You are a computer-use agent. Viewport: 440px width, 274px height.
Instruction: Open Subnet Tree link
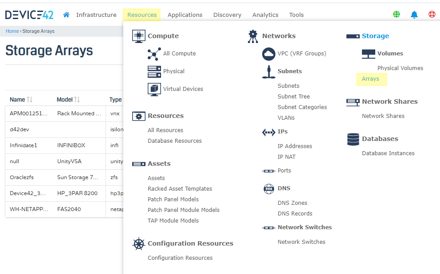(x=294, y=97)
